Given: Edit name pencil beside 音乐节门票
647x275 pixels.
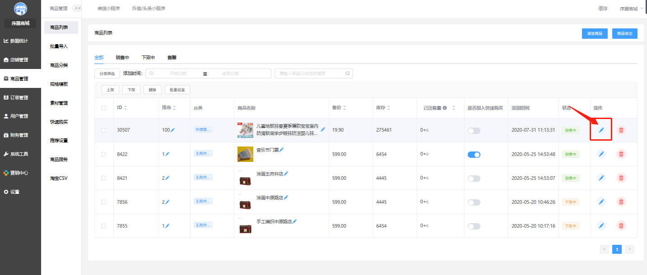Looking at the screenshot, I should pyautogui.click(x=282, y=150).
